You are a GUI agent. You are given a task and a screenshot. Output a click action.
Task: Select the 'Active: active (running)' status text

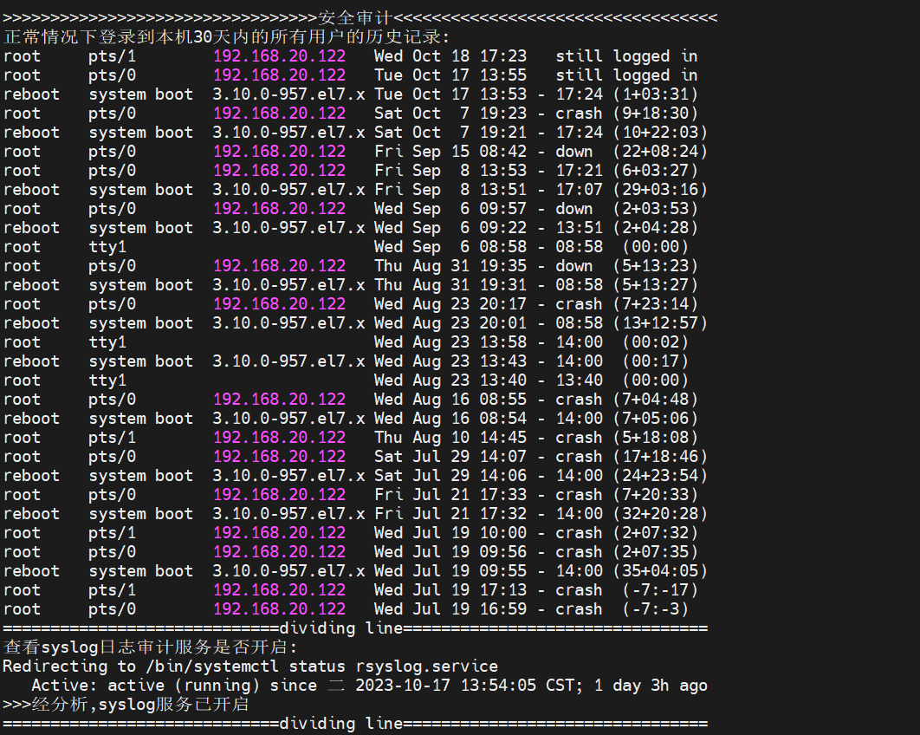tap(146, 686)
